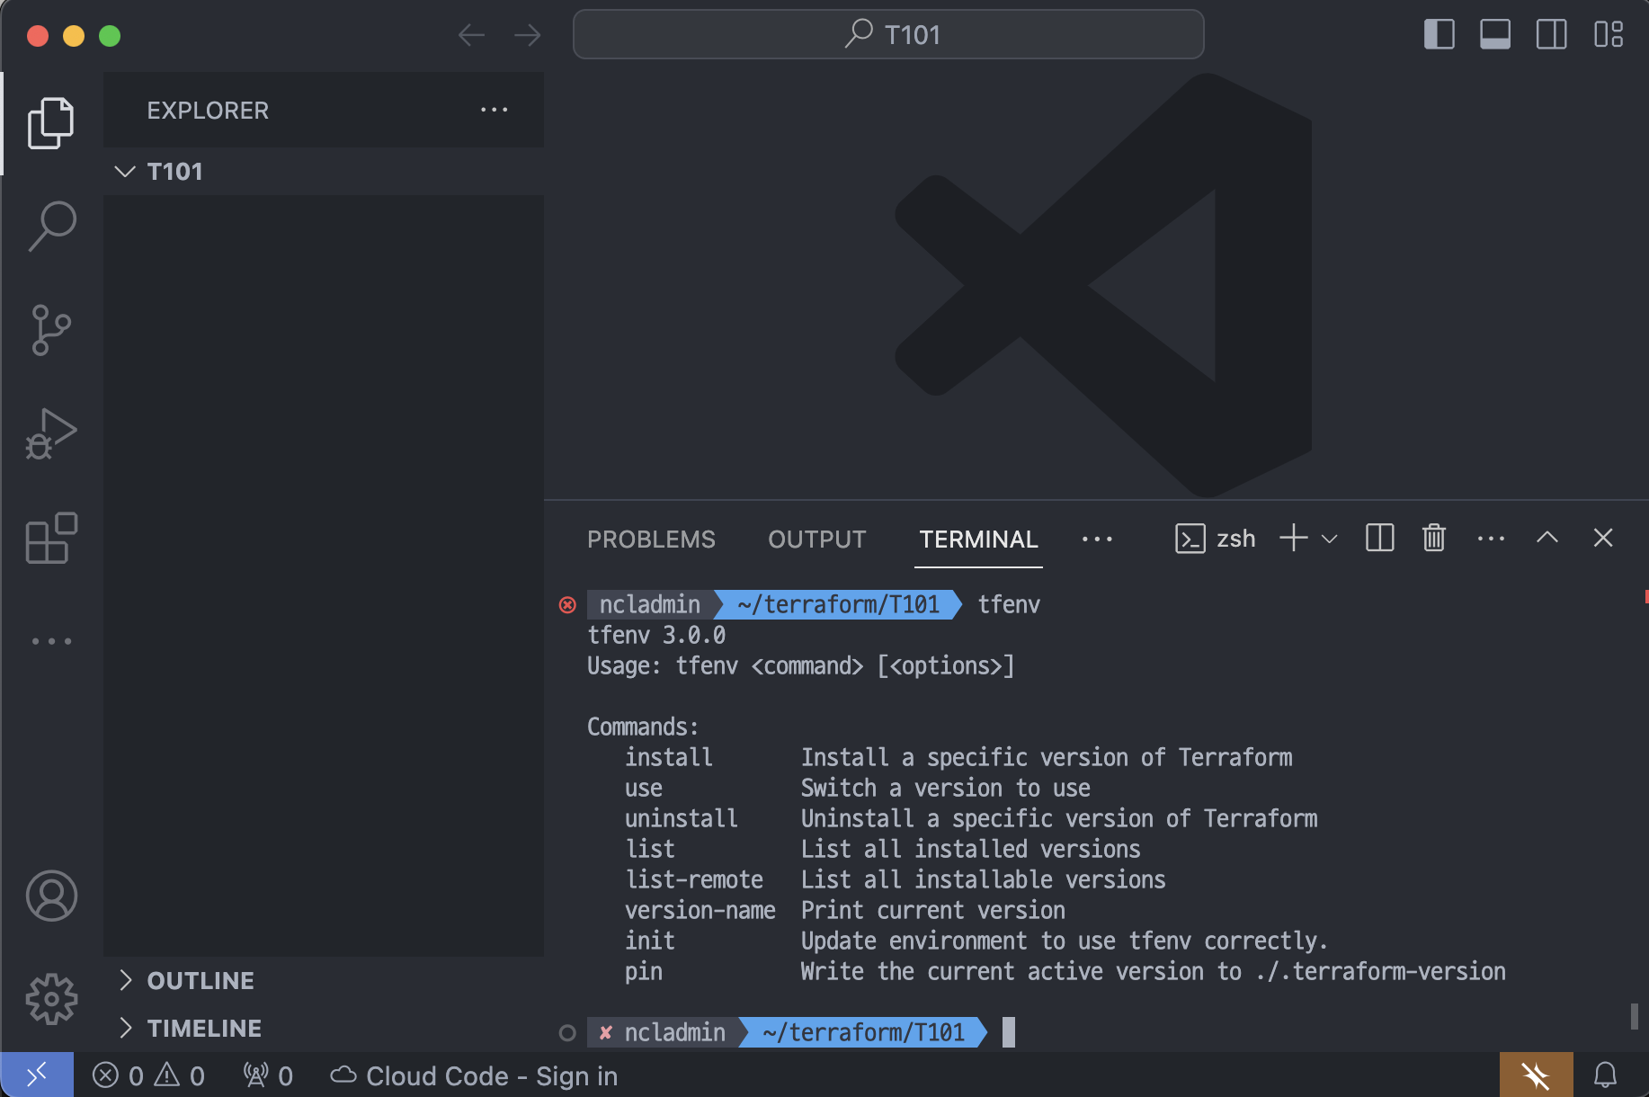
Task: Open terminal panel more actions menu
Action: pyautogui.click(x=1491, y=539)
